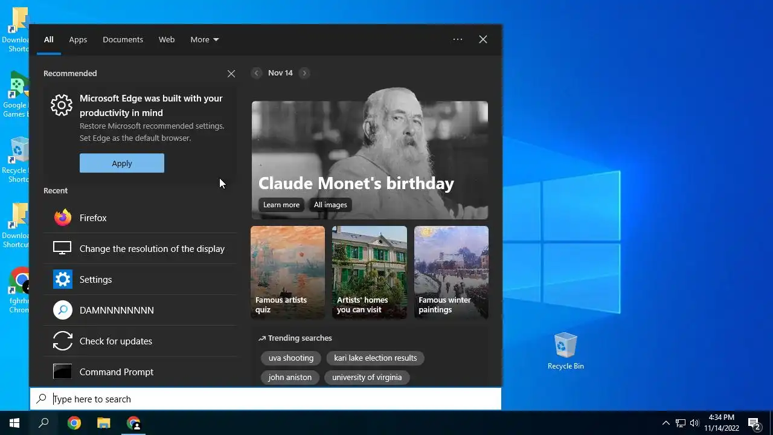Image resolution: width=773 pixels, height=435 pixels.
Task: Switch to the Documents tab
Action: click(x=123, y=39)
